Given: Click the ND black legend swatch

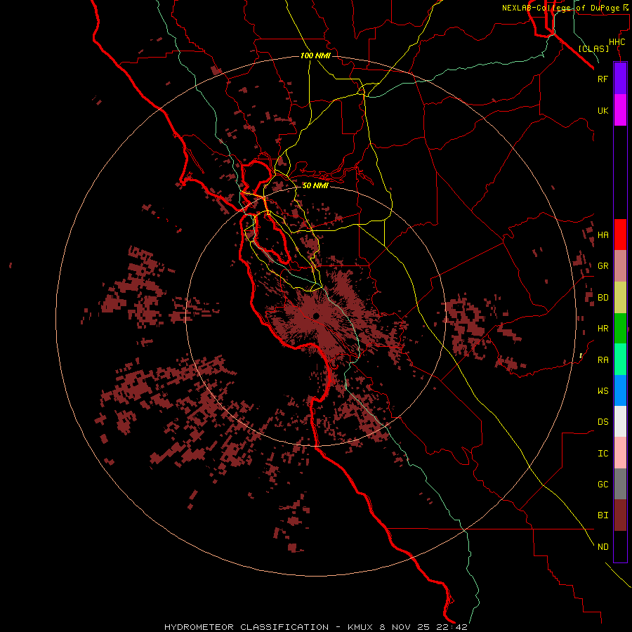Looking at the screenshot, I should coord(620,546).
